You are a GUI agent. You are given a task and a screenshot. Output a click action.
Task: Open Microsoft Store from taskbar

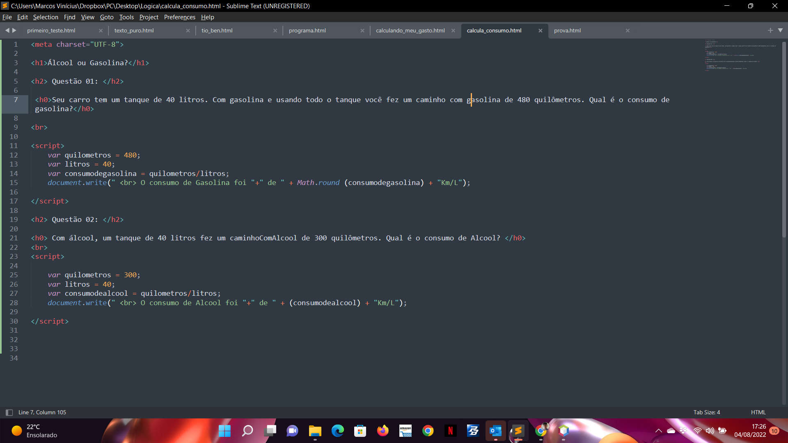click(360, 431)
